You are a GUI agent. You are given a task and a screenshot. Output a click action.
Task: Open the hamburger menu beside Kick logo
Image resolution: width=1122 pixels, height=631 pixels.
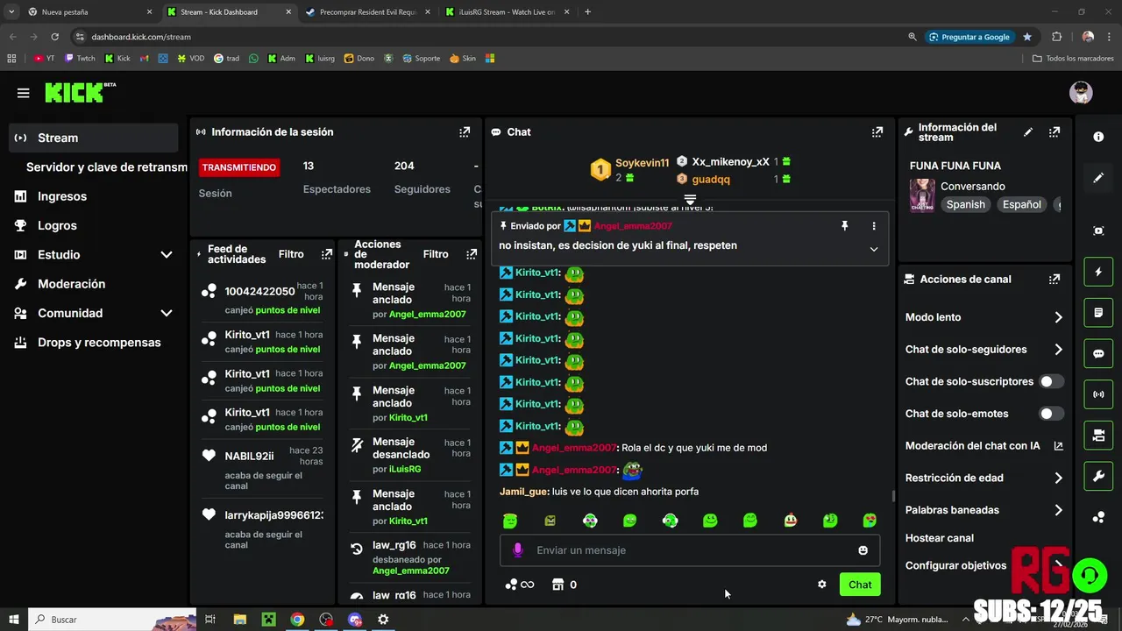[x=23, y=93]
